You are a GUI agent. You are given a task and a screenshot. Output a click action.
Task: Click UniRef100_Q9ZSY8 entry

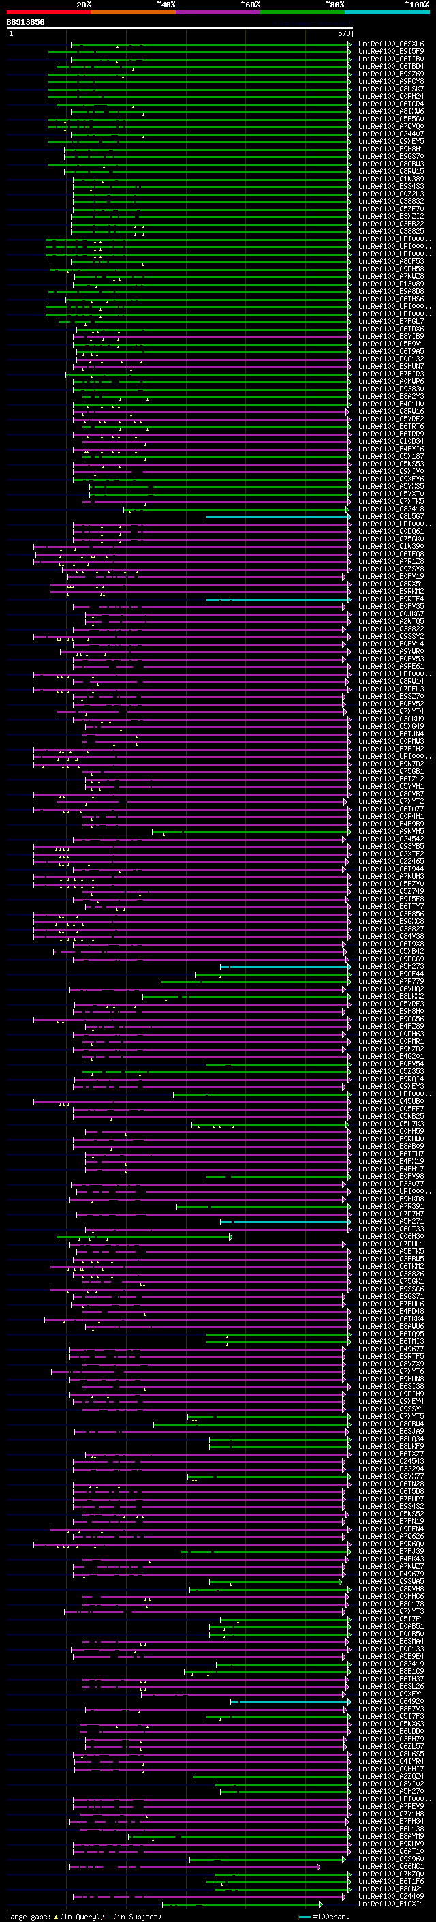391,569
